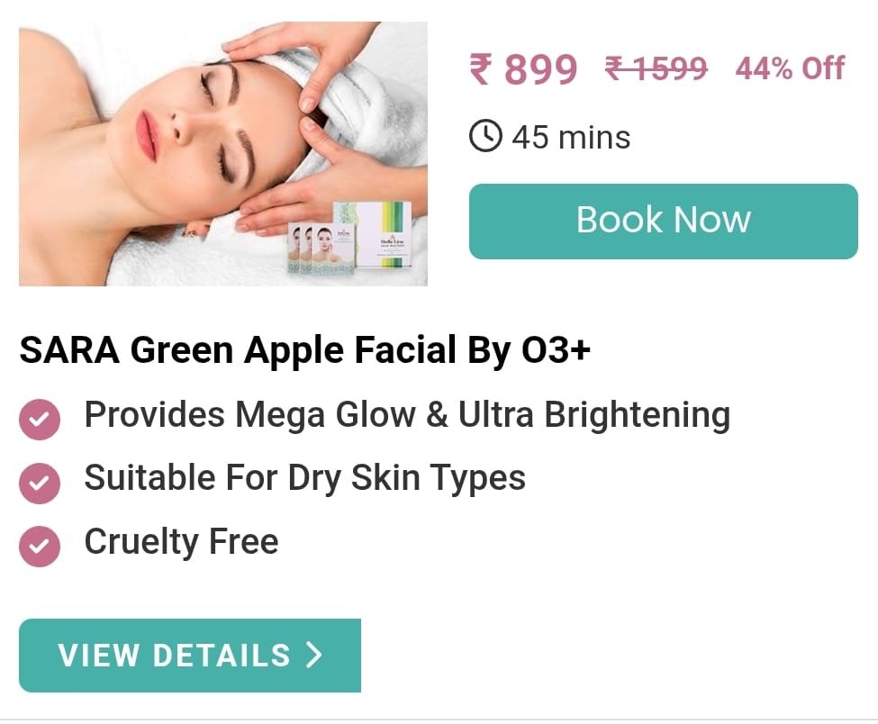The height and width of the screenshot is (724, 878).
Task: Click the ₹ 899 discounted price
Action: coord(523,68)
